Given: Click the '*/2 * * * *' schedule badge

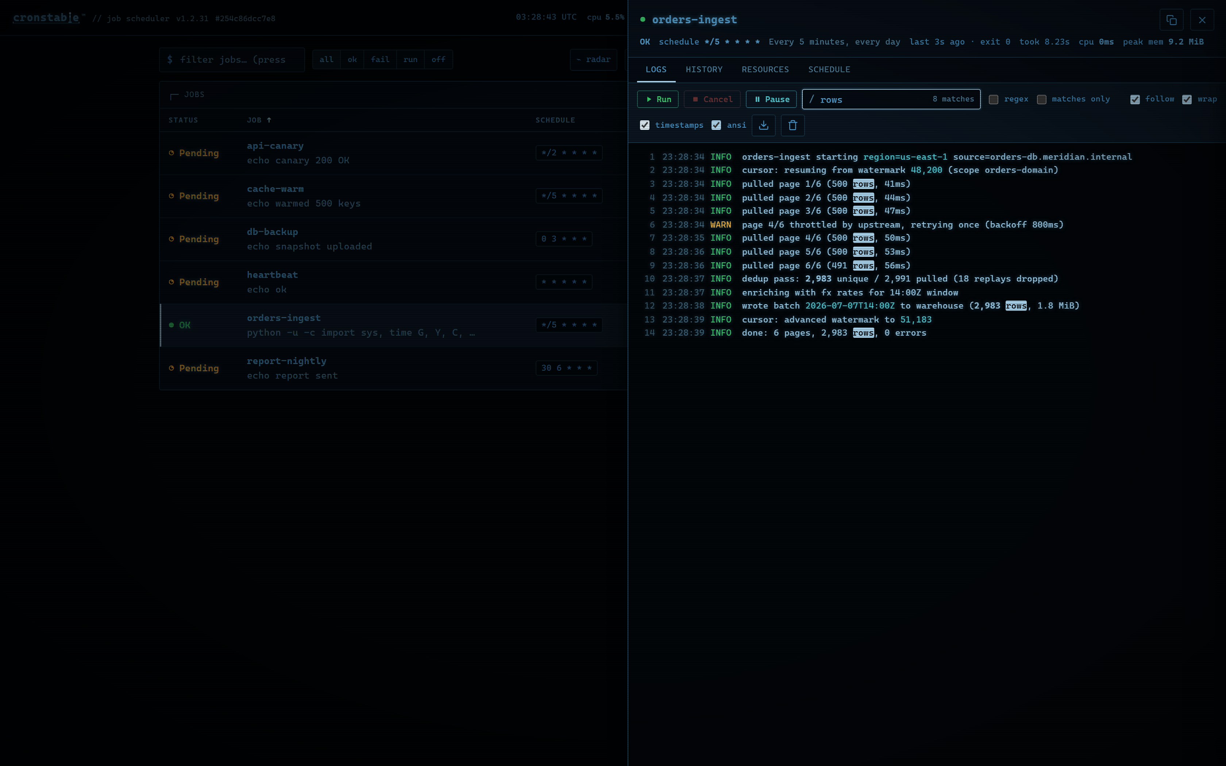Looking at the screenshot, I should click(x=569, y=153).
